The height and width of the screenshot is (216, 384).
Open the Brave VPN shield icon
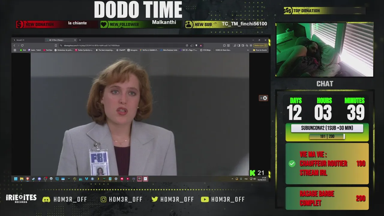(251, 45)
